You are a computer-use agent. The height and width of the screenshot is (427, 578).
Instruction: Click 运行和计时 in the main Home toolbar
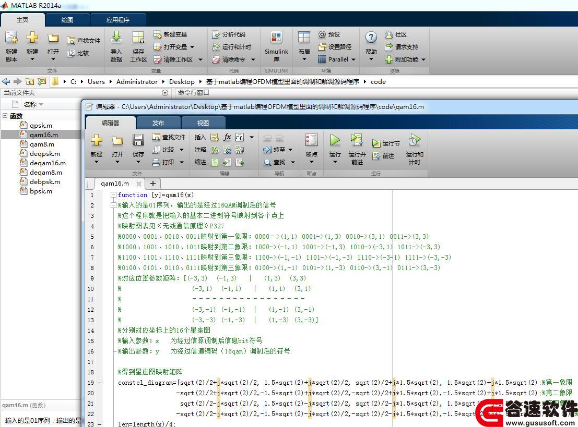coord(231,47)
